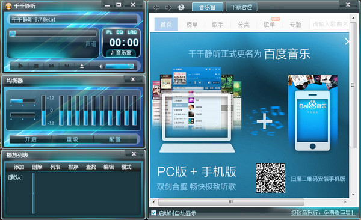
Task: Minimize the 千千静听 player window
Action: click(108, 5)
